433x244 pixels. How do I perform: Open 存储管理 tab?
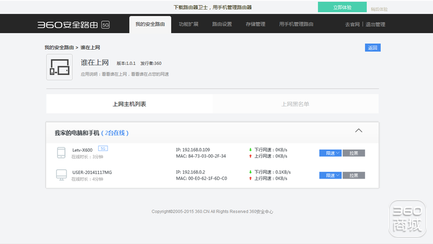pos(255,24)
